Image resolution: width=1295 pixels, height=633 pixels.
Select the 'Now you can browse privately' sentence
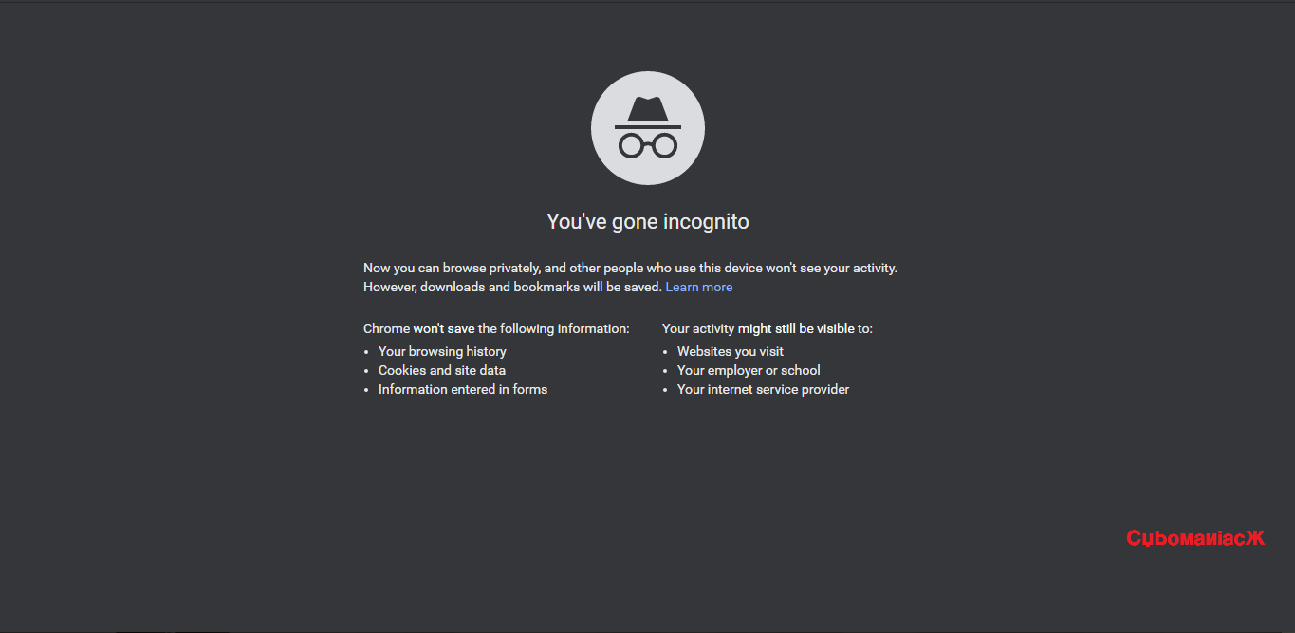(630, 269)
